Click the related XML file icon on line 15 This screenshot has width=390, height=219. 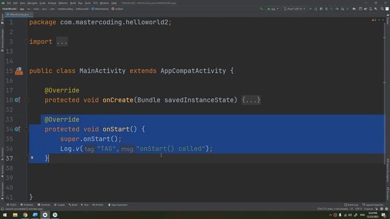(19, 71)
